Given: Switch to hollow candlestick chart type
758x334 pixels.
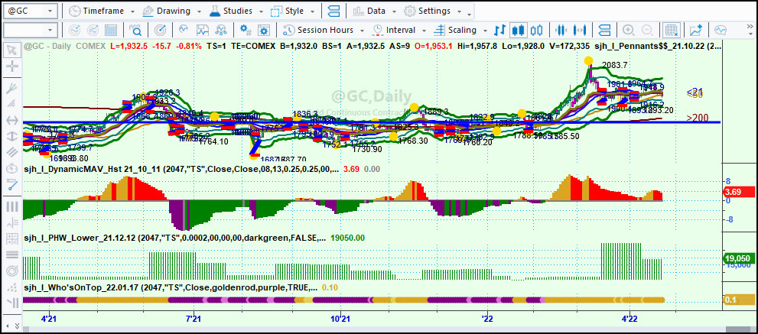Looking at the screenshot, I should (536, 30).
